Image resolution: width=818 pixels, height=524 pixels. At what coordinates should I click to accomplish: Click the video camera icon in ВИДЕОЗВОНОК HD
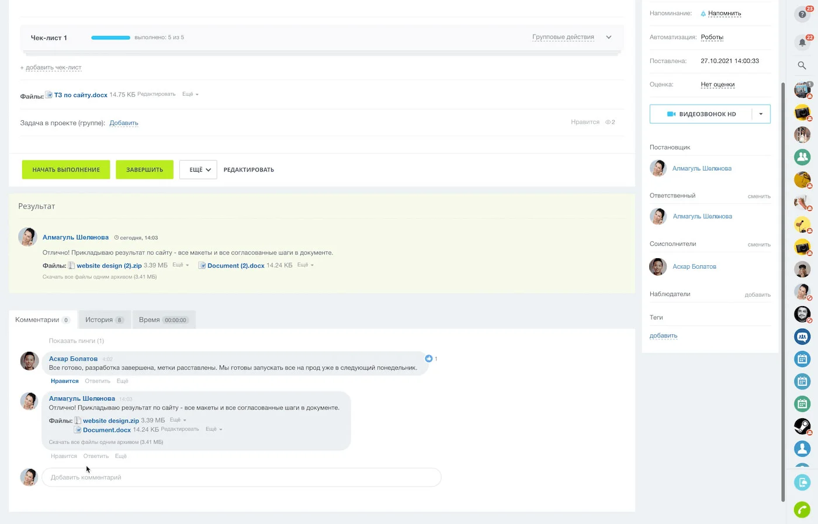(x=671, y=114)
